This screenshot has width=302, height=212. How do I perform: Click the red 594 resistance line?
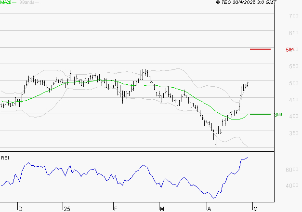[260, 49]
